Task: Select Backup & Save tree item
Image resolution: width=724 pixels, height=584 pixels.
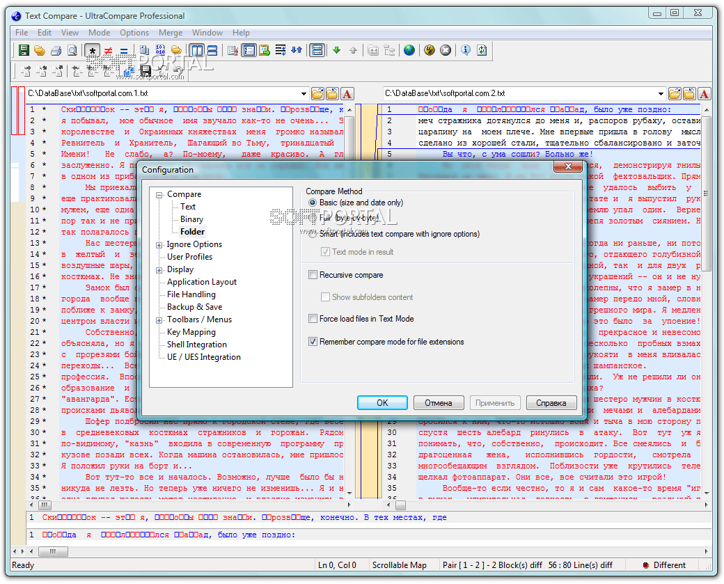Action: (x=194, y=307)
